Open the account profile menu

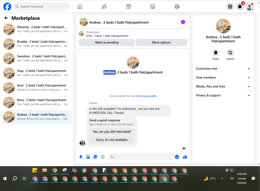click(x=250, y=7)
